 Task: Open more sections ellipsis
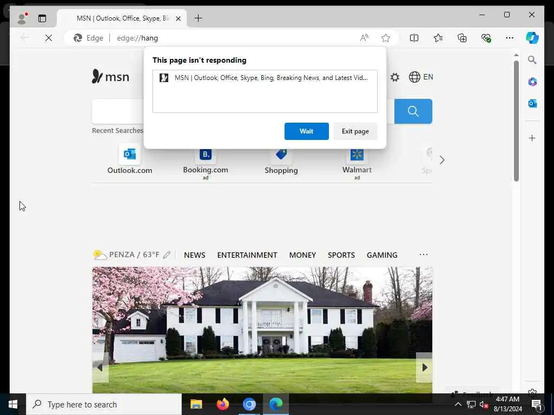423,255
